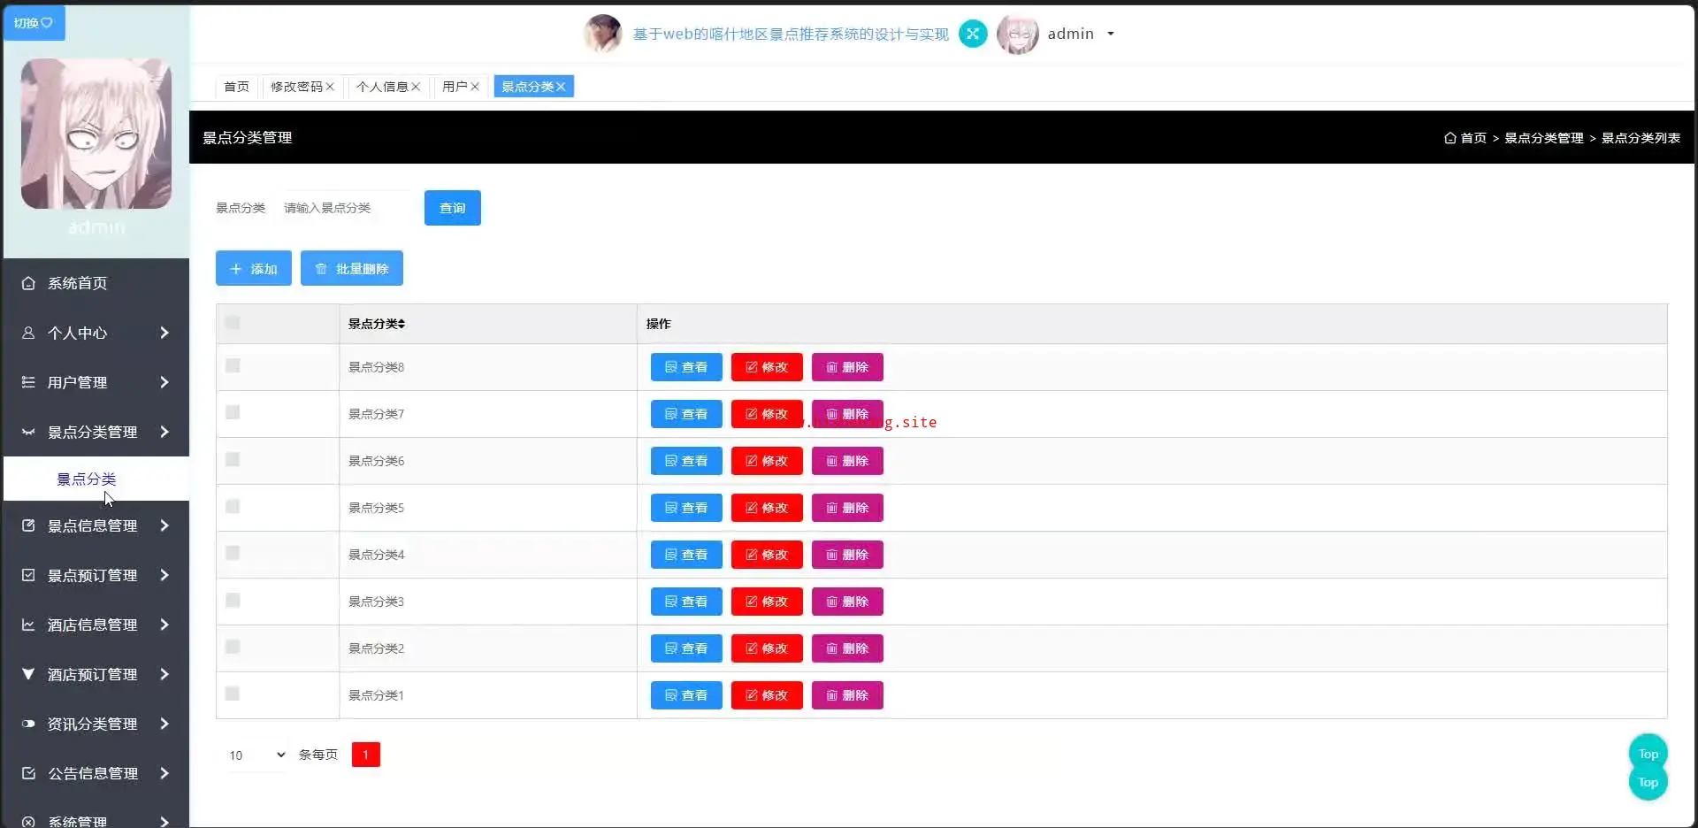Expand the 景点预订管理 menu chevron

tap(164, 575)
